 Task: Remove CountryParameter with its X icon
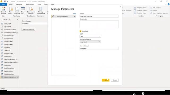coord(75,16)
